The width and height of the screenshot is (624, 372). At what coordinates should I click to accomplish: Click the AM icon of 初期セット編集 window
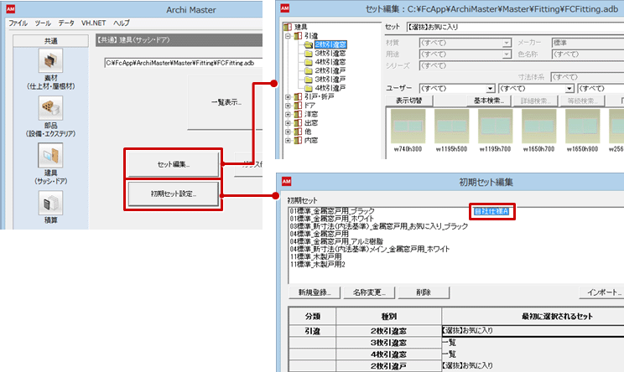point(287,182)
